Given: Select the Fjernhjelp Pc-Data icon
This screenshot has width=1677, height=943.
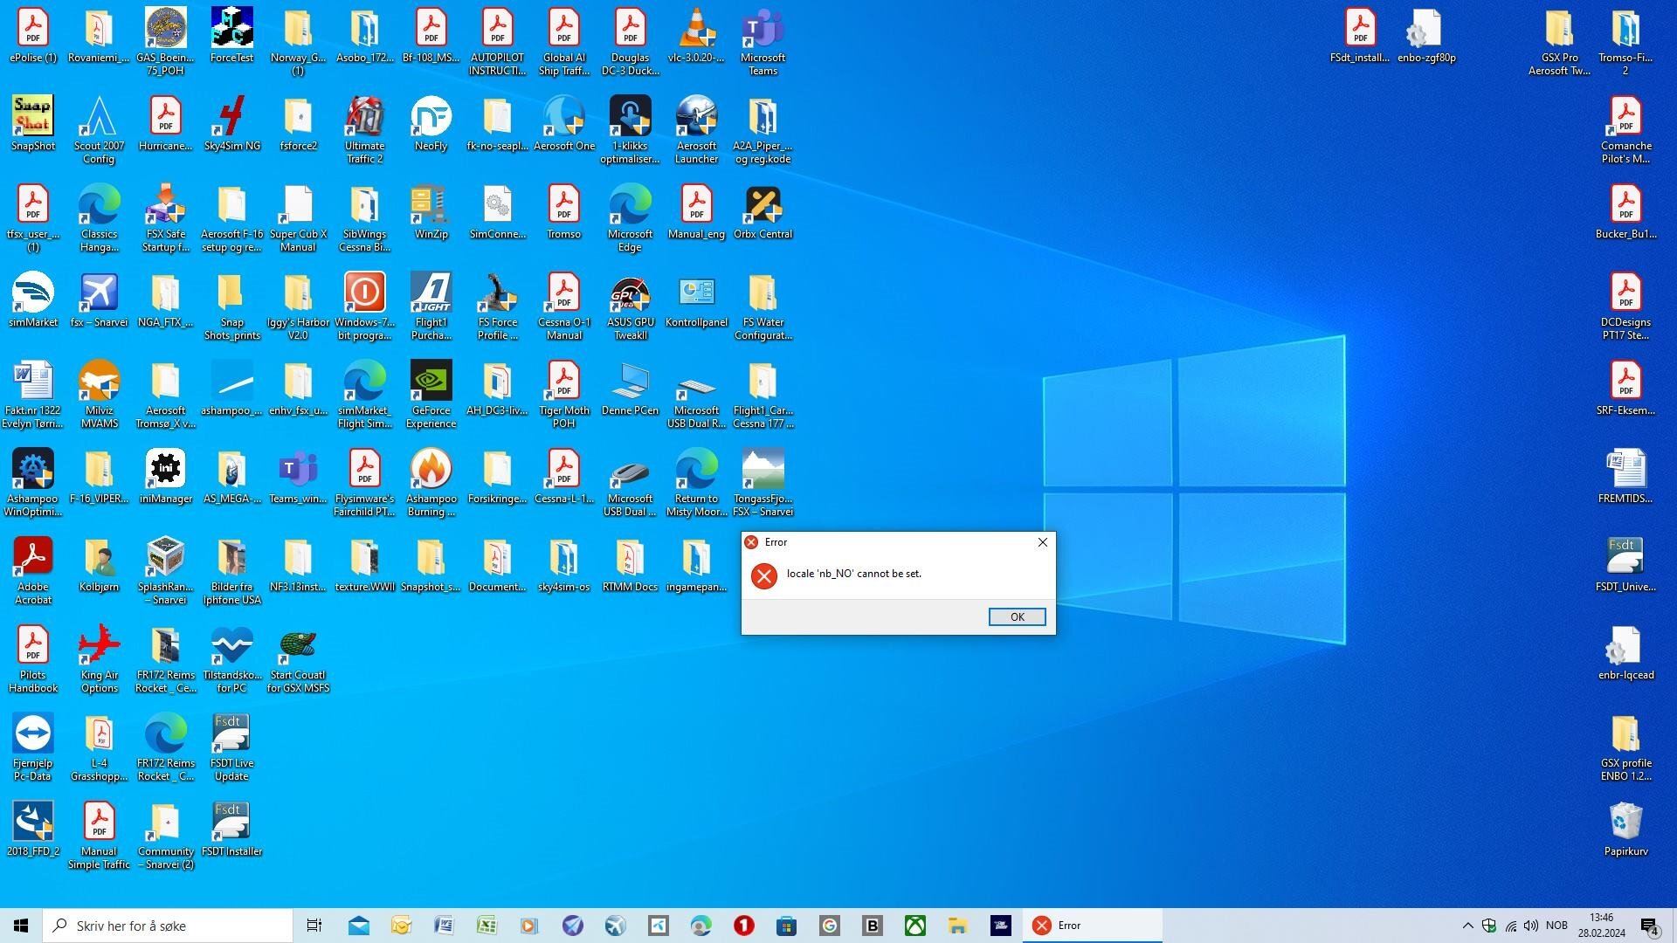Looking at the screenshot, I should click(32, 747).
